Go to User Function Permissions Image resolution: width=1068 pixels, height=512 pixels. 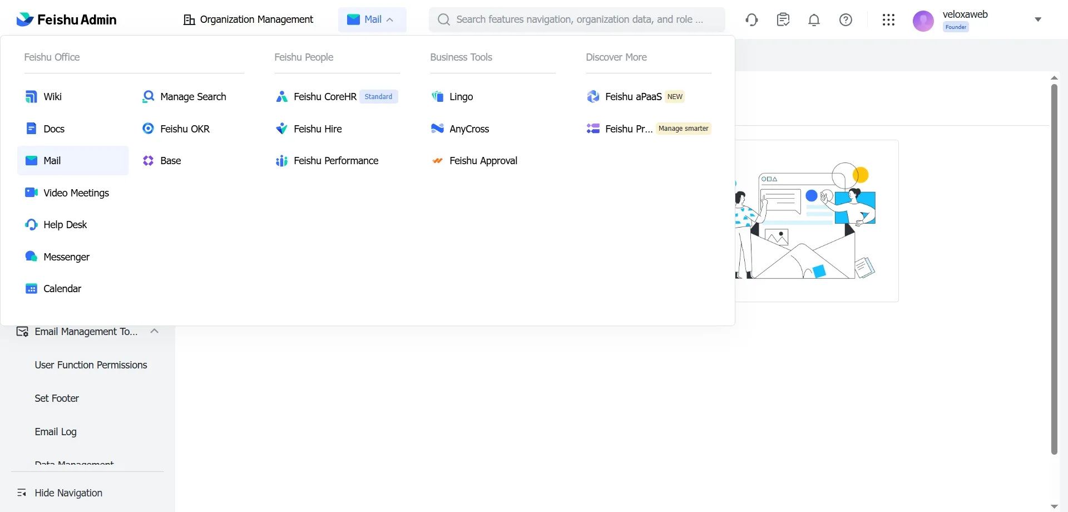point(91,365)
